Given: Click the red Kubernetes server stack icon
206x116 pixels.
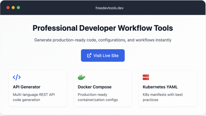Looking at the screenshot, I should pyautogui.click(x=146, y=78).
